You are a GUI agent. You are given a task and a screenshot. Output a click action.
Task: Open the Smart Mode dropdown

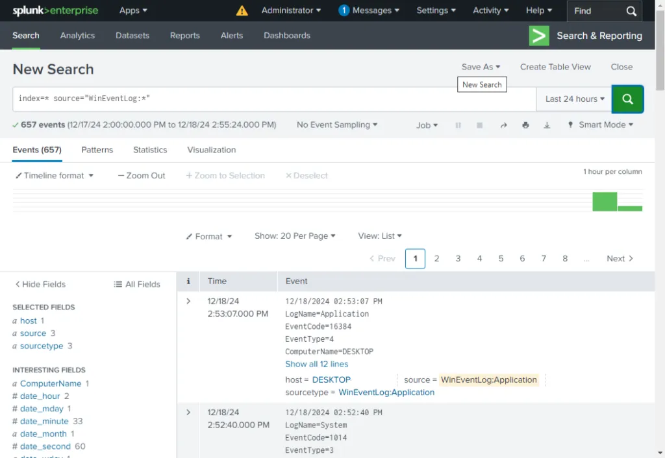pos(601,125)
